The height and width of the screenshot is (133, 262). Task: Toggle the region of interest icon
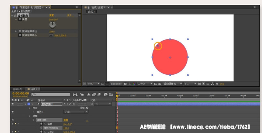click(156, 84)
